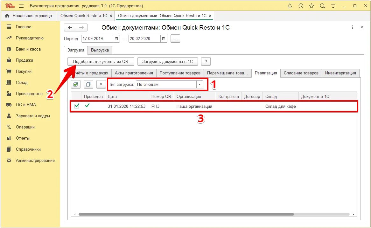Open Покупки section

coord(24,71)
